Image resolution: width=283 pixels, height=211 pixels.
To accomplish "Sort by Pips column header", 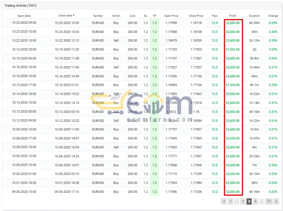I will pos(215,16).
